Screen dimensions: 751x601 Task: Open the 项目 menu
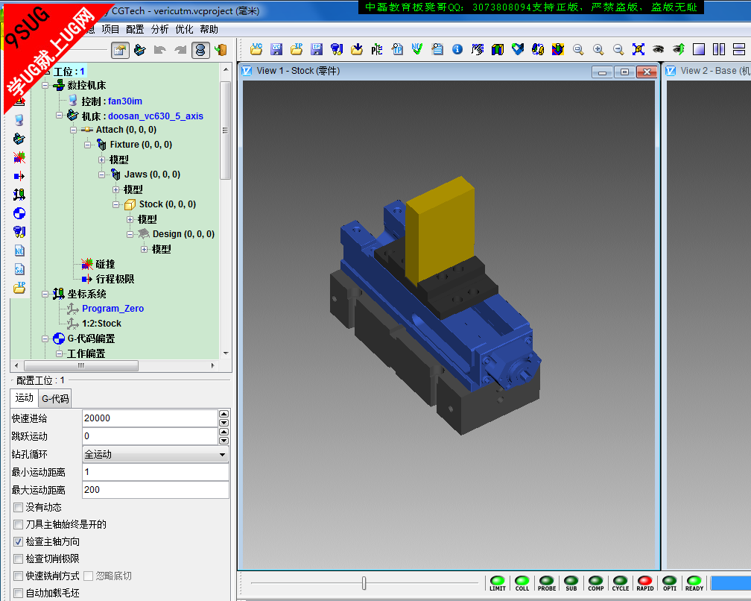(x=110, y=29)
